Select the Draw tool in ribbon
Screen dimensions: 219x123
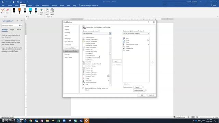click(x=3, y=11)
